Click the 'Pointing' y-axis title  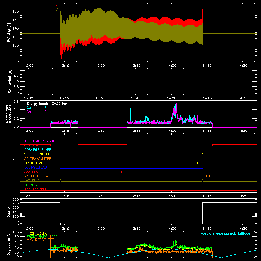point(9,32)
